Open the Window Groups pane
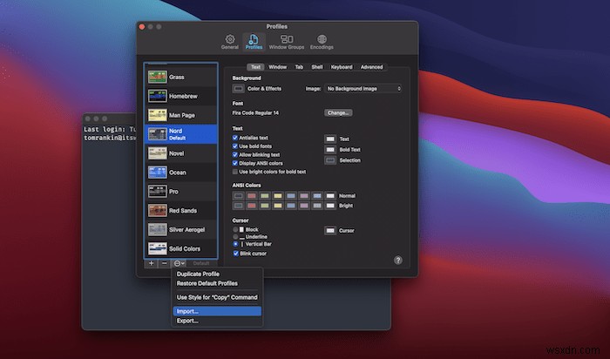610x359 pixels. 286,41
